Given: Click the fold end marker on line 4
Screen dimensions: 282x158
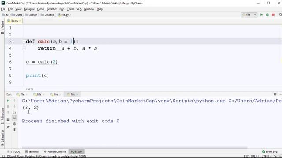Looking at the screenshot, I should (24, 48).
